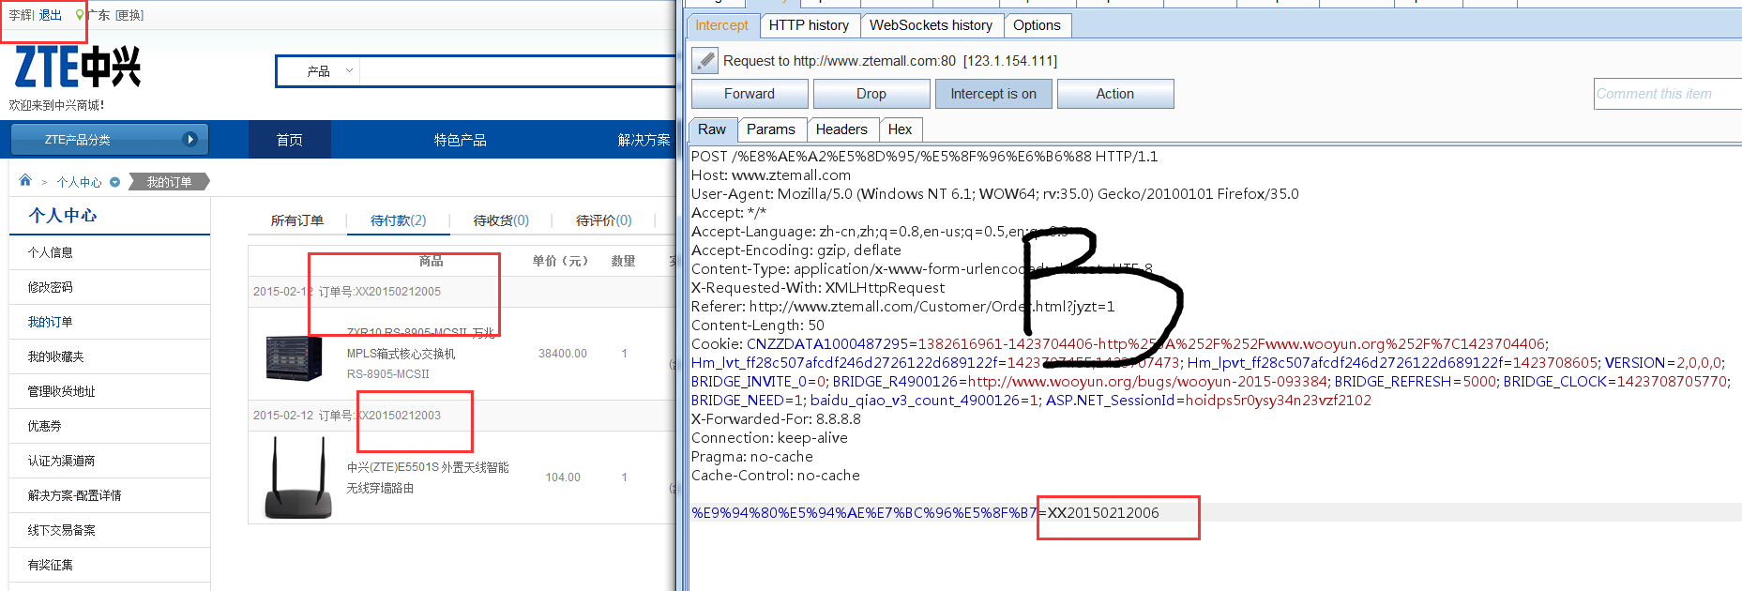
Task: Click the 104.00 price cell
Action: 563,477
